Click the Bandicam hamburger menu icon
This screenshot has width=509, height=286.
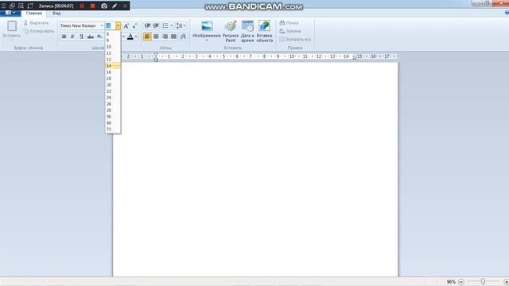[3, 6]
